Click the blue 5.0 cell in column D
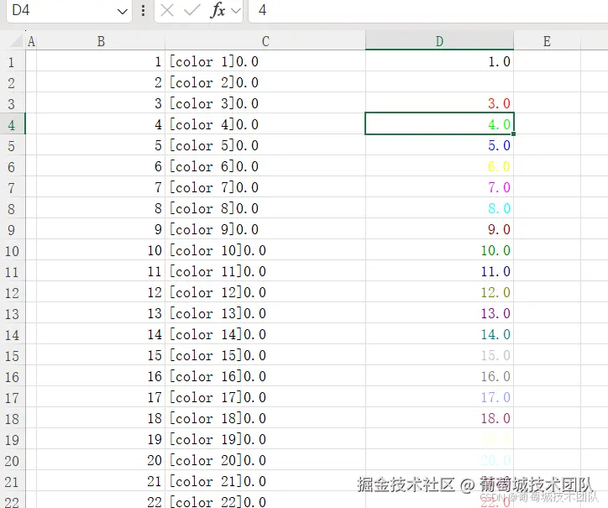 (x=440, y=145)
